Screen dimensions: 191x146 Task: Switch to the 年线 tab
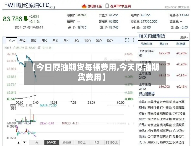coord(23,41)
